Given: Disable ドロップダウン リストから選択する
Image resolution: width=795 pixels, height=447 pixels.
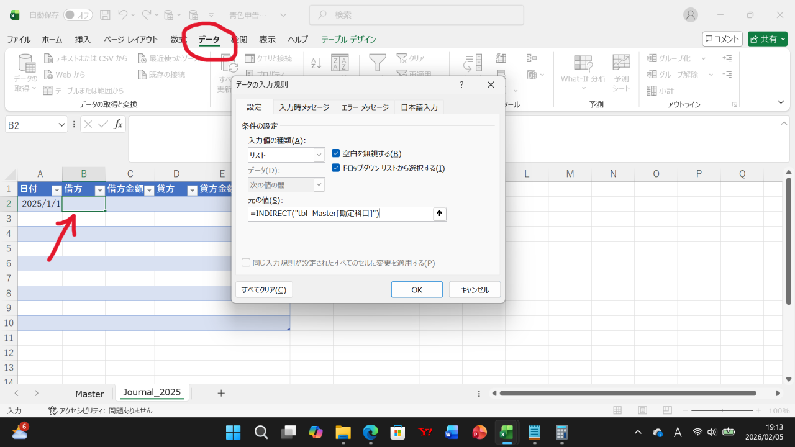Looking at the screenshot, I should pyautogui.click(x=335, y=167).
